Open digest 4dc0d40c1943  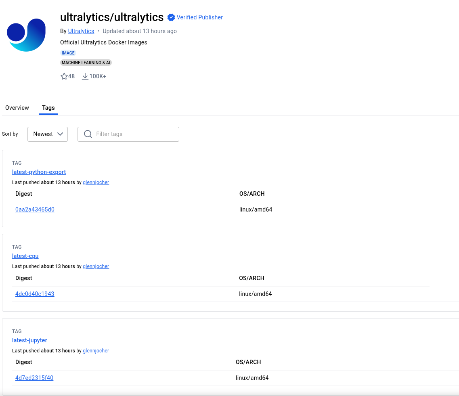(35, 294)
